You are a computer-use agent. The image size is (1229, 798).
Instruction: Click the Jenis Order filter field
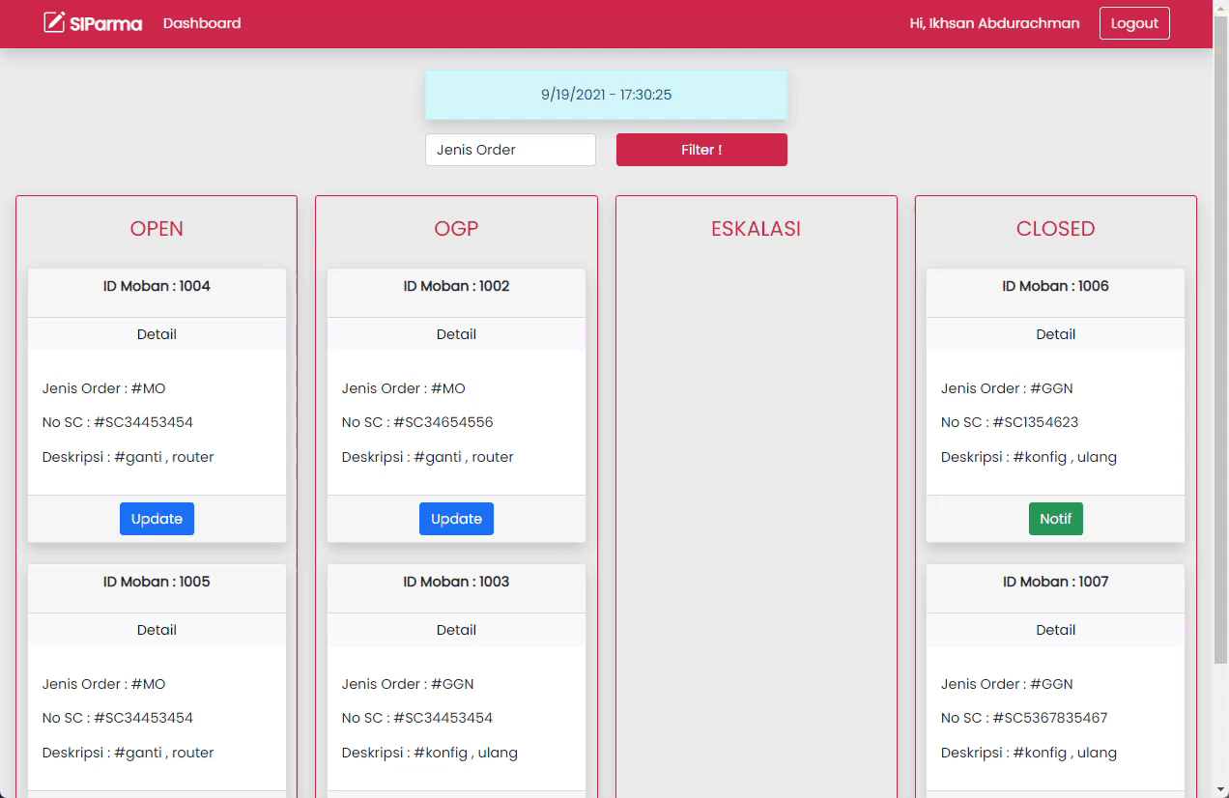click(510, 150)
